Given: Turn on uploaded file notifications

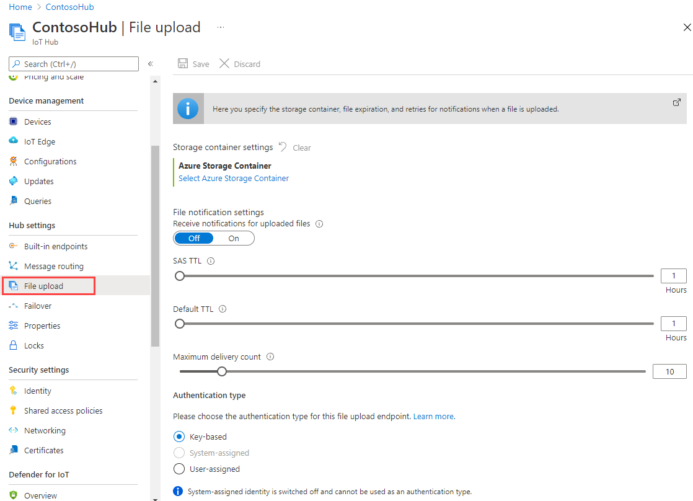Looking at the screenshot, I should click(x=234, y=238).
